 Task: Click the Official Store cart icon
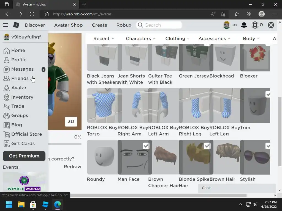[x=7, y=134]
